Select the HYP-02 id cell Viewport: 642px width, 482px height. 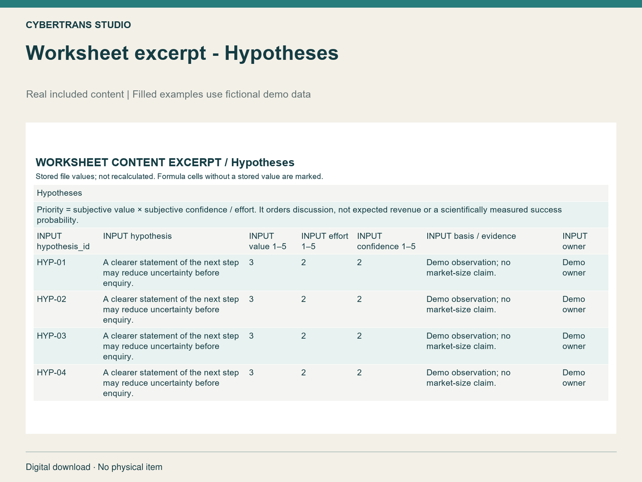[51, 299]
